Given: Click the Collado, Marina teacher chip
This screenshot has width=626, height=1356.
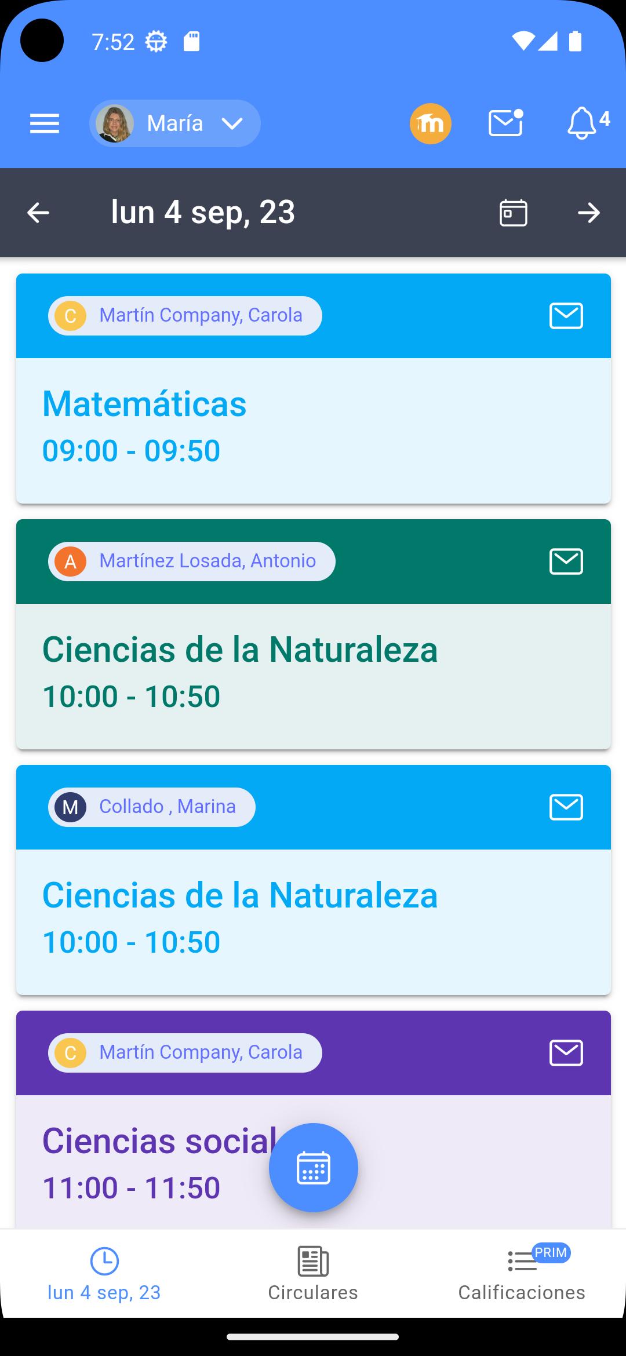Looking at the screenshot, I should [x=152, y=807].
